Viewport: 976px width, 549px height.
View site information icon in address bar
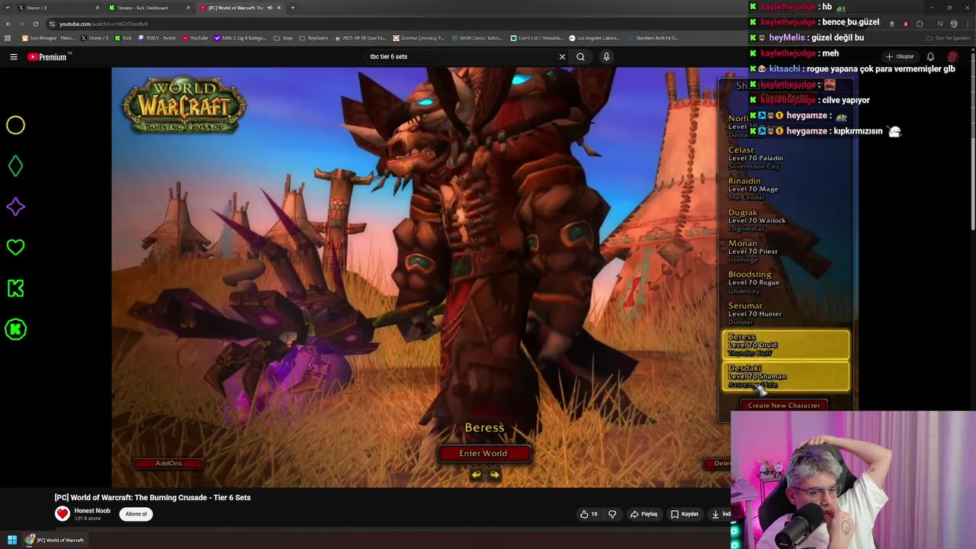(x=52, y=24)
